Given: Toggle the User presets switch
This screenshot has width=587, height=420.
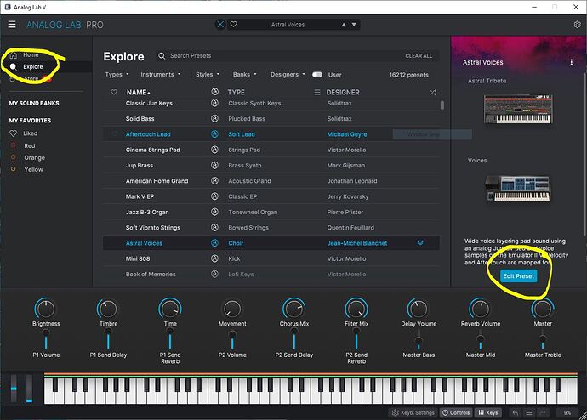Looking at the screenshot, I should click(317, 75).
